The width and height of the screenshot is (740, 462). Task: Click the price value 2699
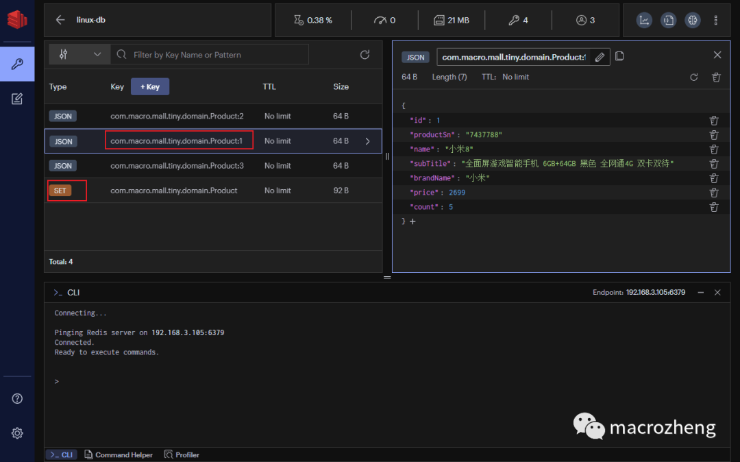(457, 193)
